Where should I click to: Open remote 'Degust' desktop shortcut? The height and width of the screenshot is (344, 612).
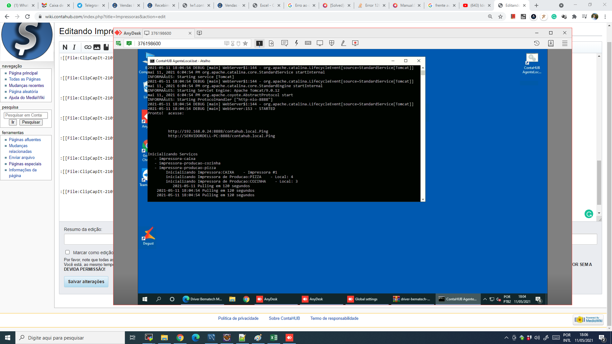[148, 236]
